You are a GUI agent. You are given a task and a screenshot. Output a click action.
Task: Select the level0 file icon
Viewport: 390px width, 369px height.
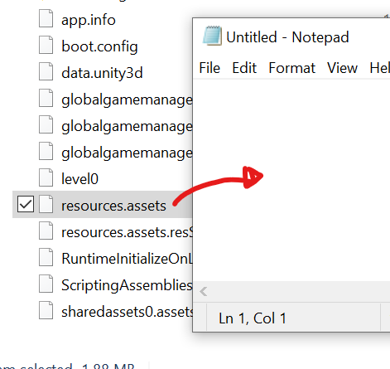click(x=46, y=177)
